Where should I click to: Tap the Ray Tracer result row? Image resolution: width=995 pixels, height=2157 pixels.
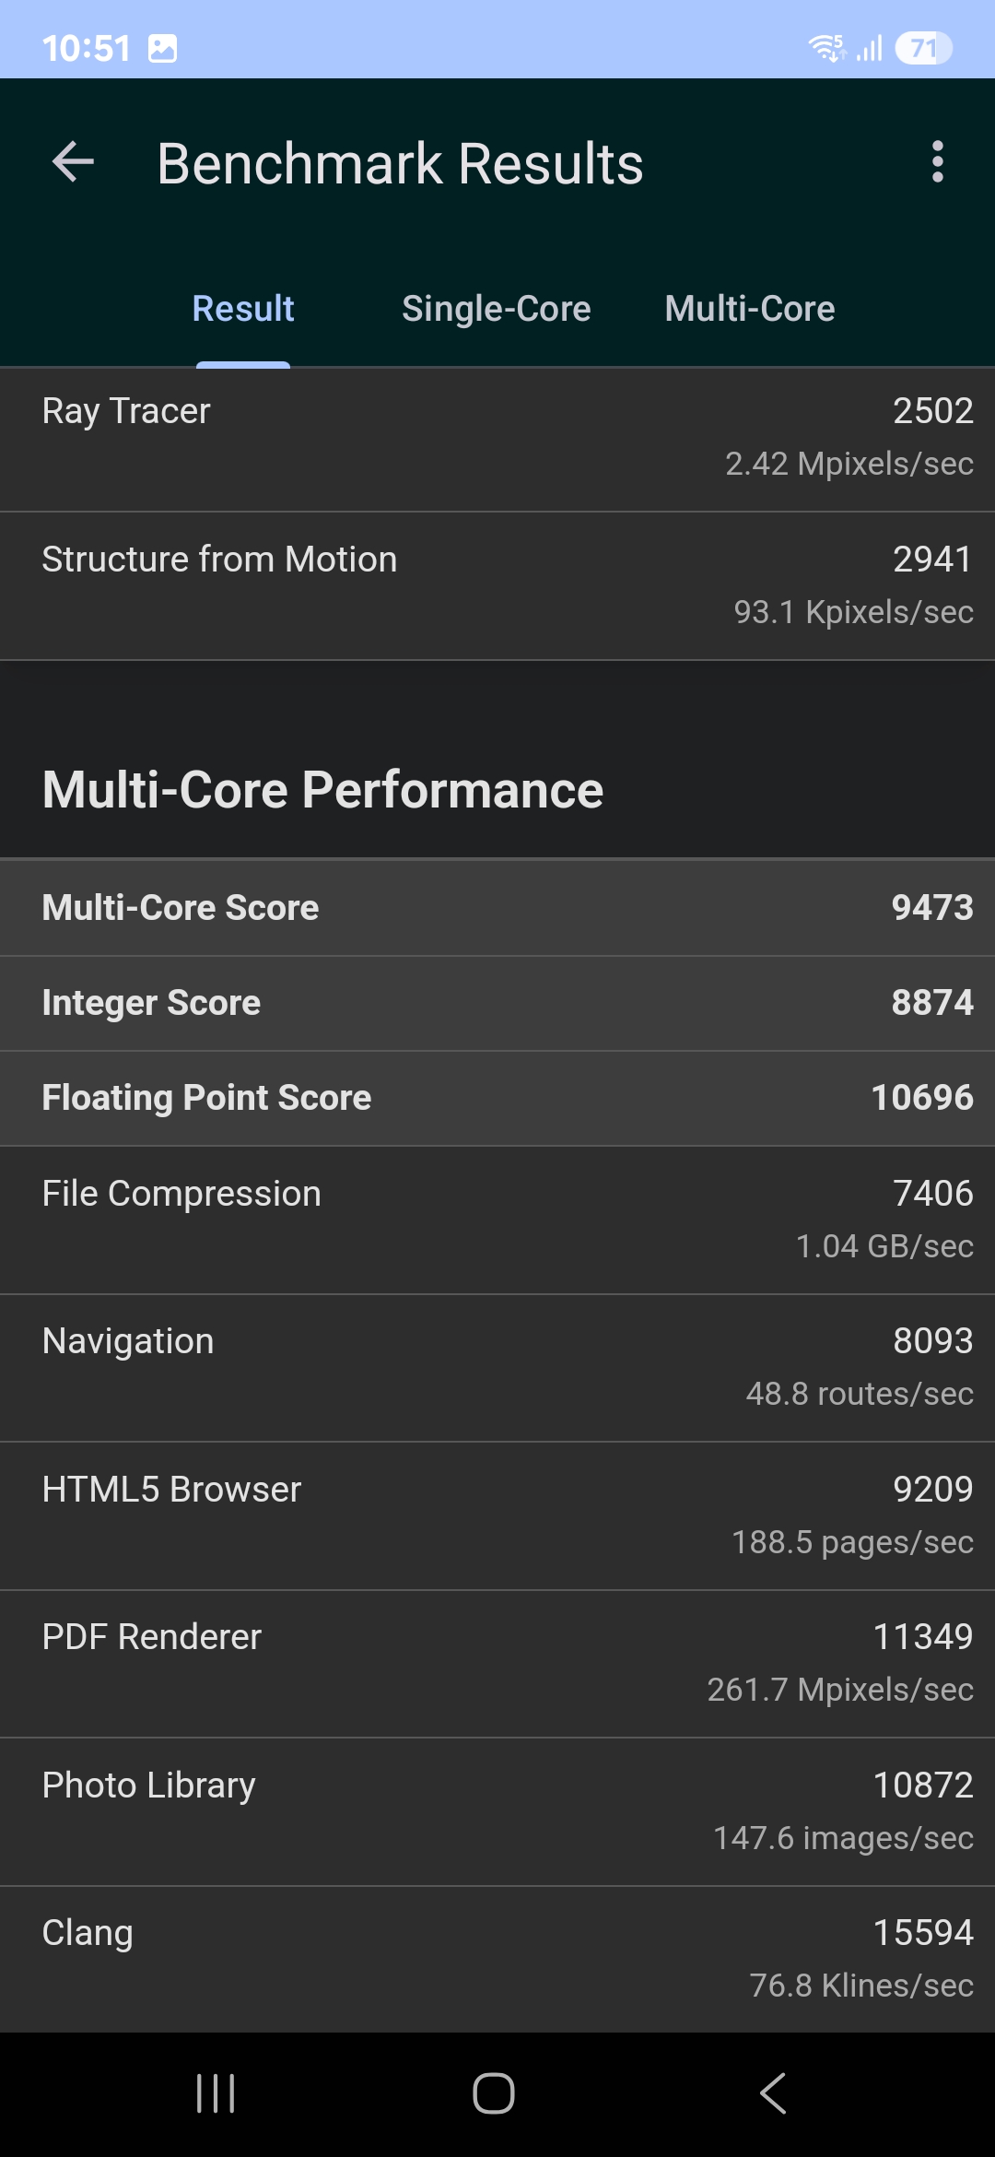497,438
